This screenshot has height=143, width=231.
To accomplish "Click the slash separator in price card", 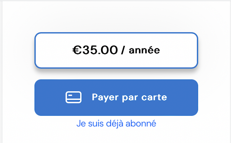I will [123, 50].
